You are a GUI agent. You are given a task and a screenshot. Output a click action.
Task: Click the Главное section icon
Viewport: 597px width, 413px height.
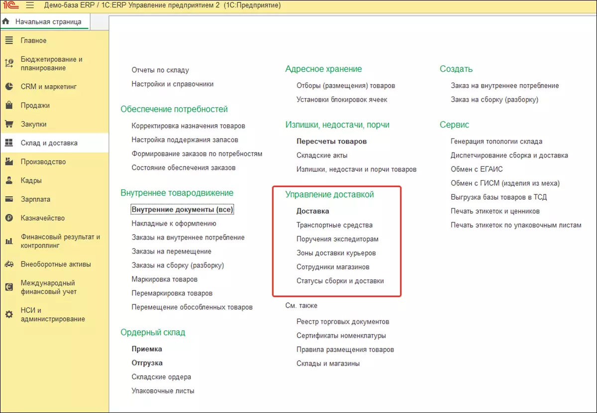tap(9, 40)
